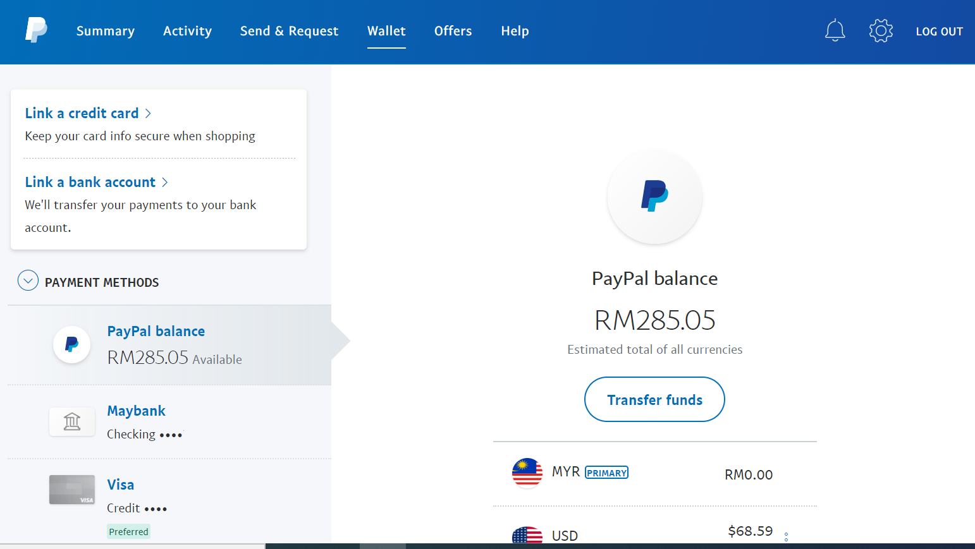Click the PayPal logo in the top bar
The image size is (975, 549).
[x=36, y=30]
